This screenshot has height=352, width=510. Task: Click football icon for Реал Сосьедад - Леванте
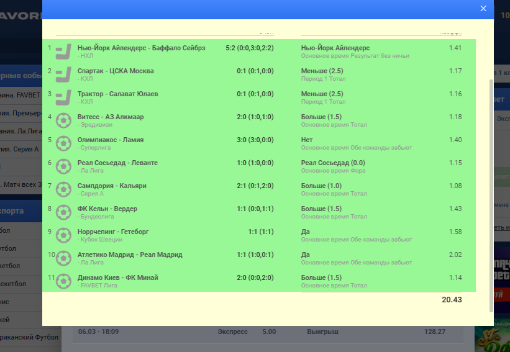pos(63,167)
